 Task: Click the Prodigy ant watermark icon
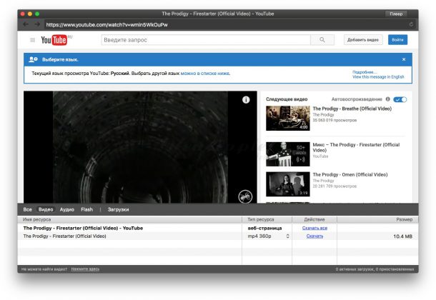click(x=244, y=195)
